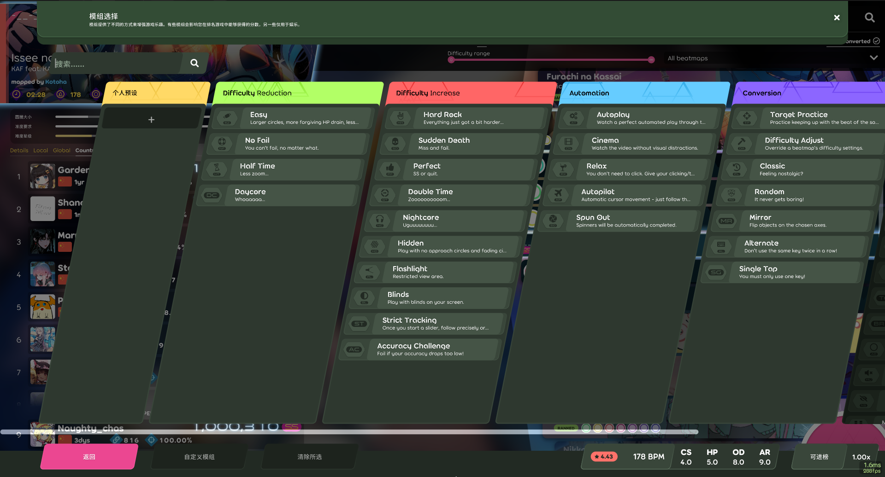The image size is (885, 477).
Task: Click the Flashlight mod icon
Action: pos(369,273)
